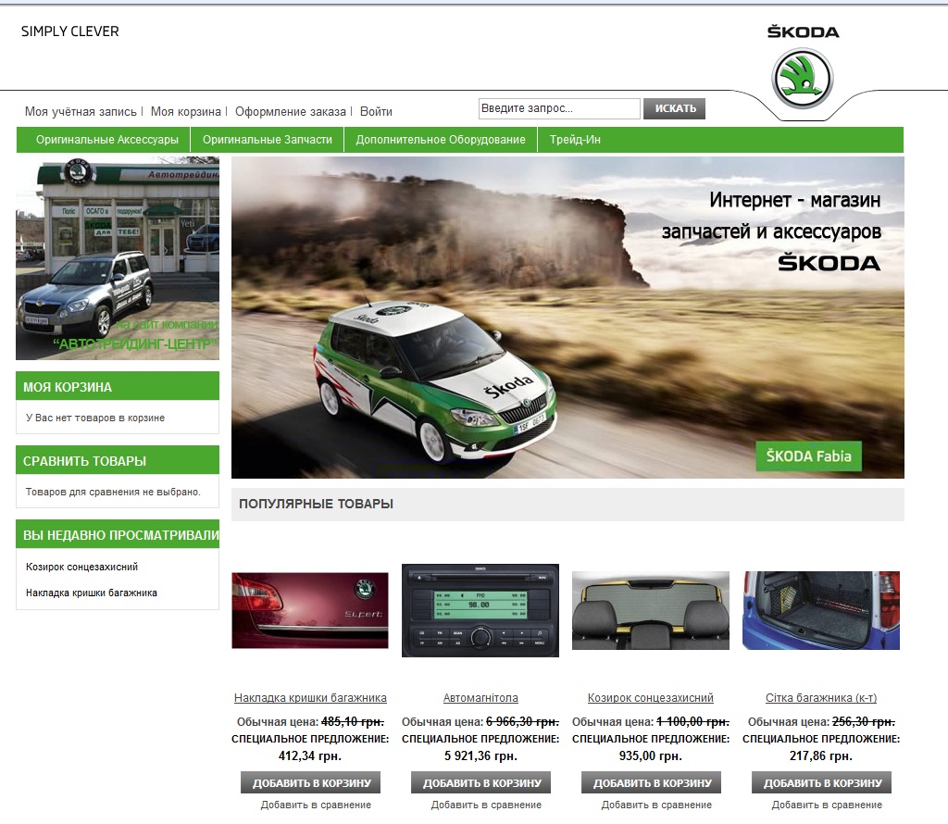This screenshot has height=824, width=948.
Task: Click the ВЫ НЕДАВНО ПРОСМАТРИВАЛИ header
Action: [118, 535]
